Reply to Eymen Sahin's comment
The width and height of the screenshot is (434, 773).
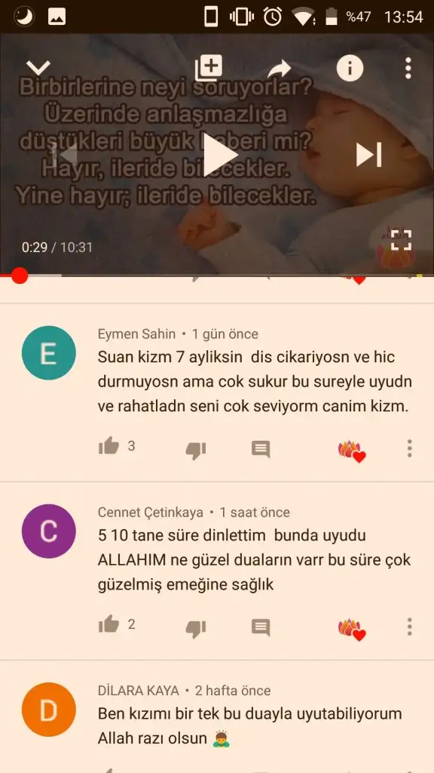[261, 448]
